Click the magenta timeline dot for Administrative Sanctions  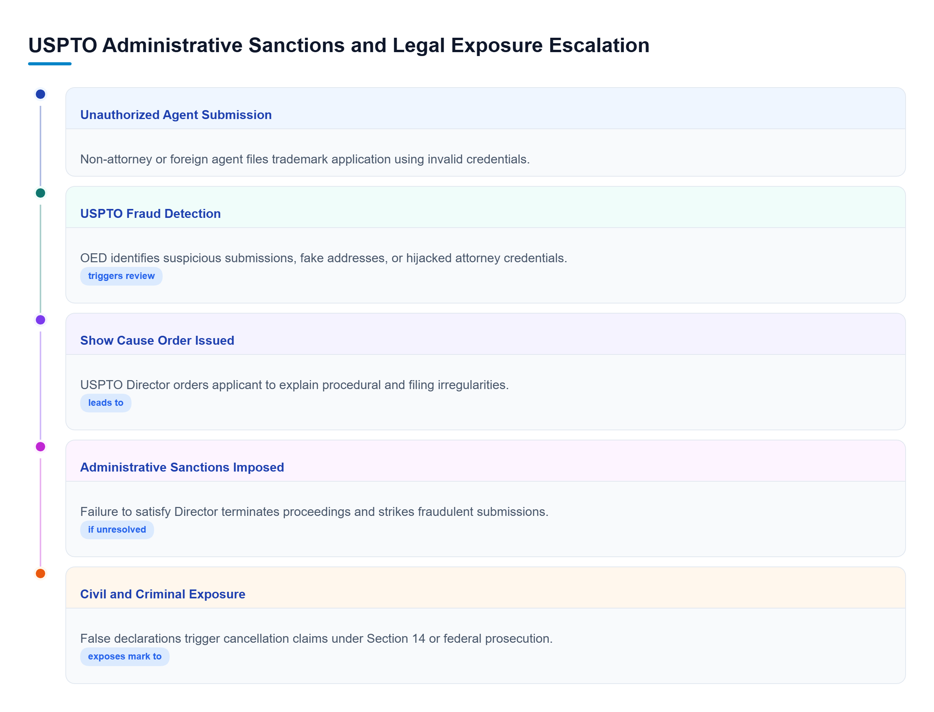point(40,446)
